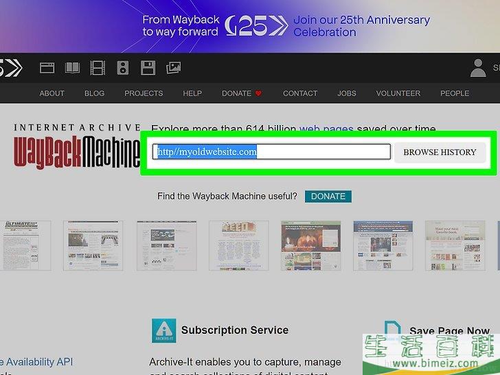Open the blue-header site thumbnail
This screenshot has height=375, width=500.
pyautogui.click(x=383, y=246)
